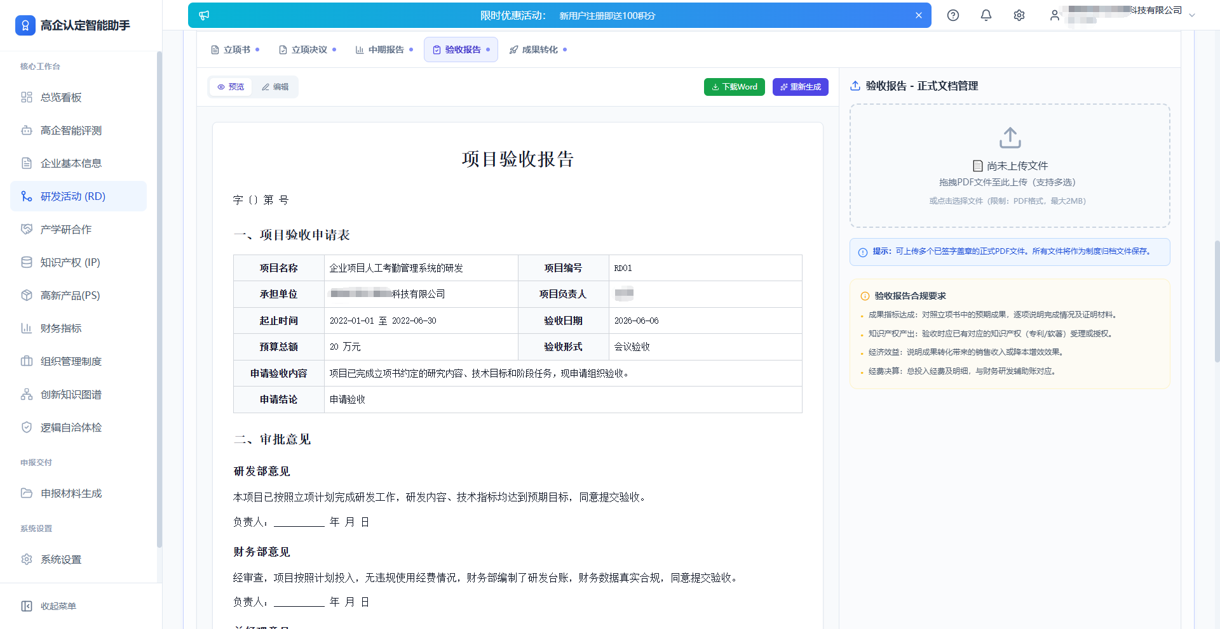Expand the account dropdown chevron
This screenshot has height=629, width=1220.
1192,15
